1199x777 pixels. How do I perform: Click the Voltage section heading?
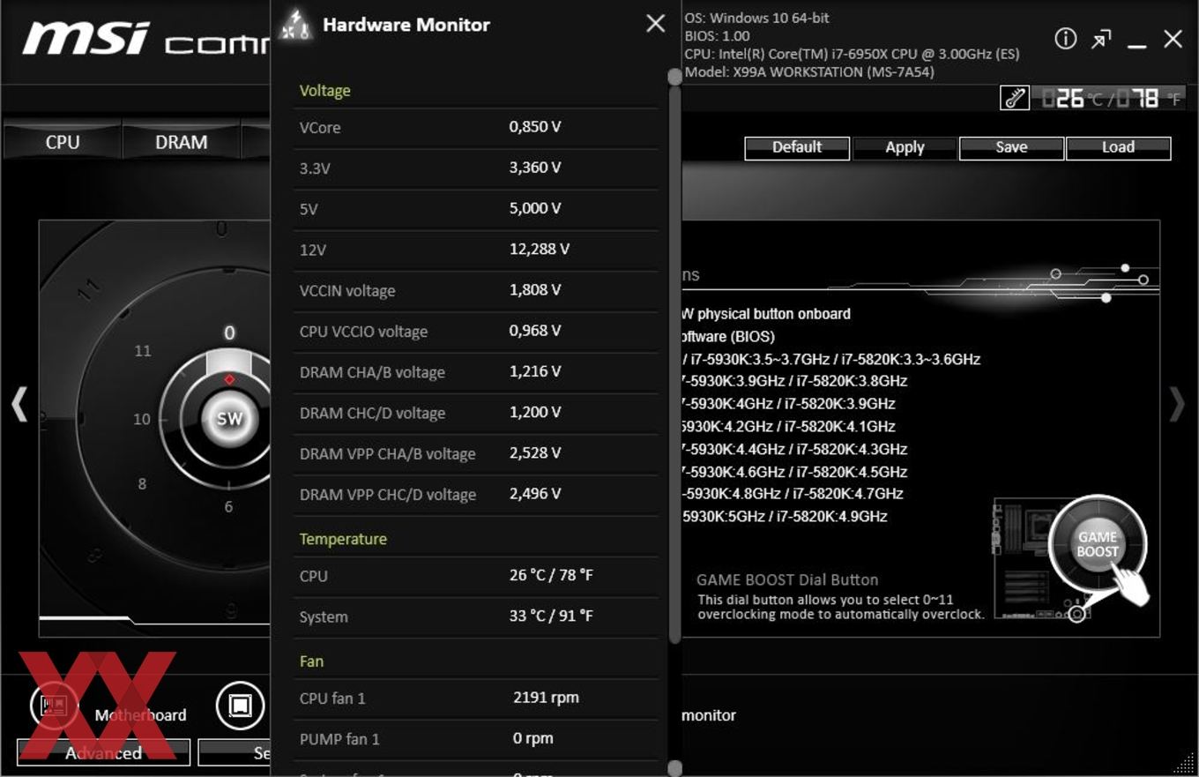click(x=325, y=90)
